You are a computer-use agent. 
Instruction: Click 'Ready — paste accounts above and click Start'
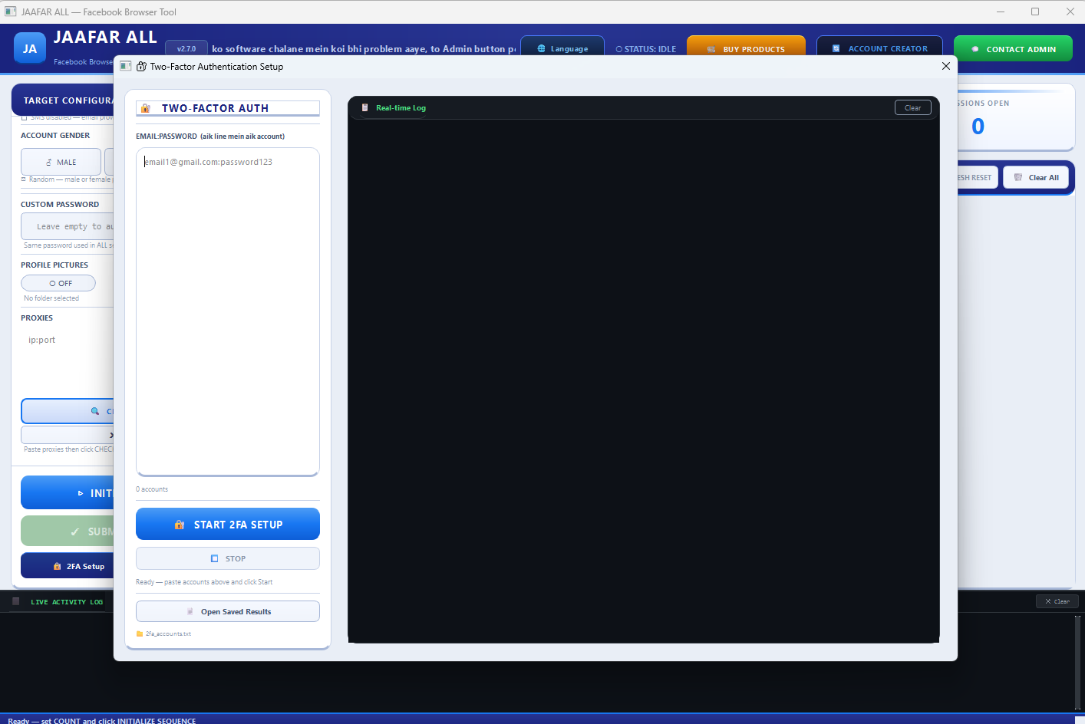pyautogui.click(x=204, y=582)
